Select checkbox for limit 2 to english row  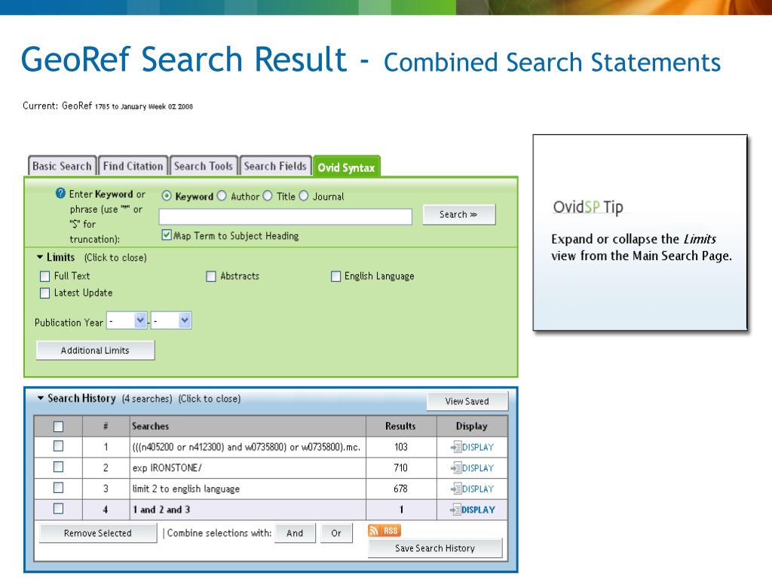click(58, 488)
